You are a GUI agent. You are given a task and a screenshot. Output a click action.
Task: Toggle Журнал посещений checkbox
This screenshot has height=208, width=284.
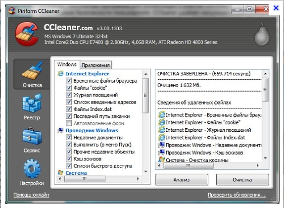click(69, 95)
